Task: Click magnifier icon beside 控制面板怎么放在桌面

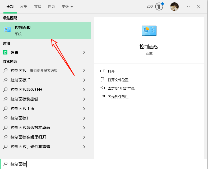Action: point(5,127)
